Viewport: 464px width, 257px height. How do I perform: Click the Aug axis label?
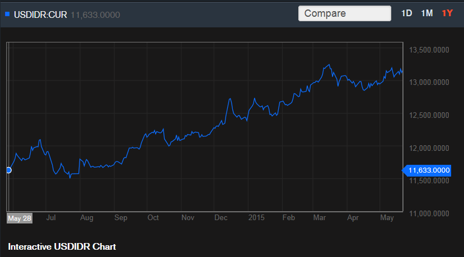click(x=87, y=218)
